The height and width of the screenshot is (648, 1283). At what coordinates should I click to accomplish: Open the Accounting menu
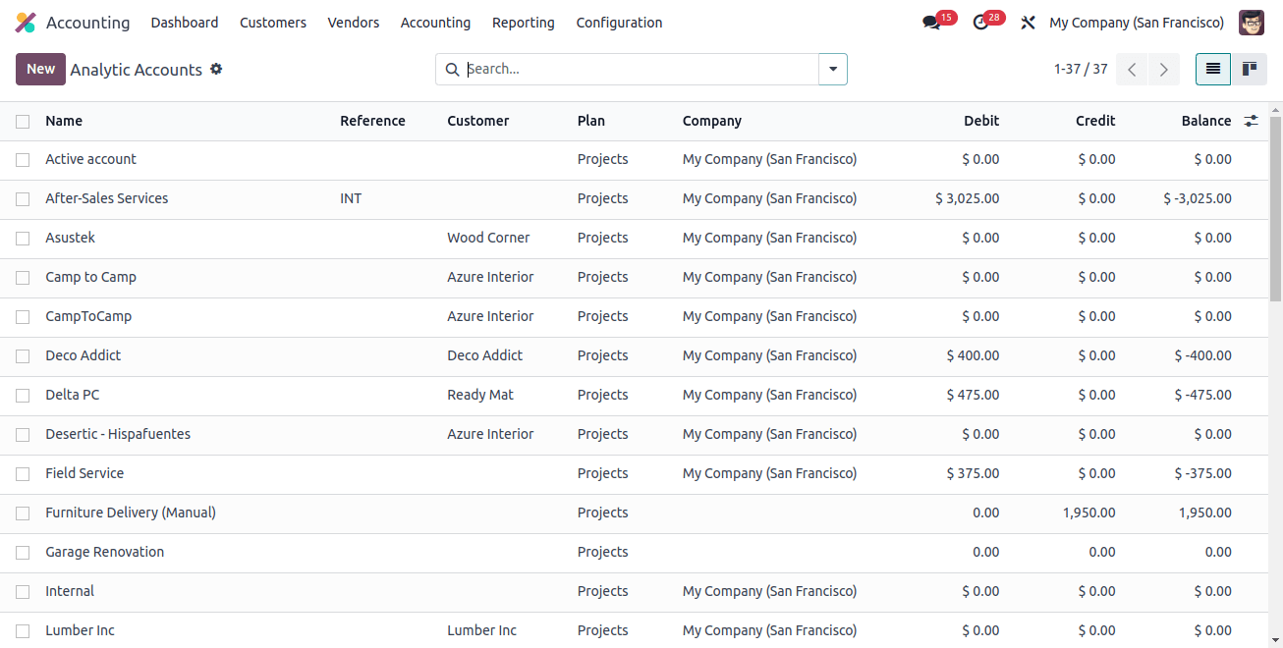[435, 23]
